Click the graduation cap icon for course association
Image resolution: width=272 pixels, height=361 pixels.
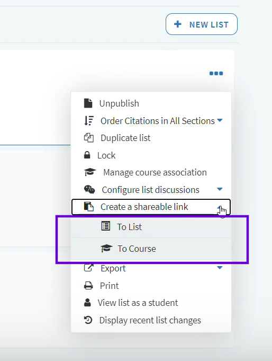(90, 172)
